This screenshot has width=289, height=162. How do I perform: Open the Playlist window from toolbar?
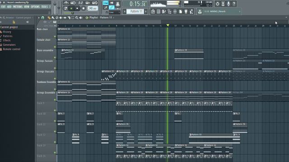point(153,12)
